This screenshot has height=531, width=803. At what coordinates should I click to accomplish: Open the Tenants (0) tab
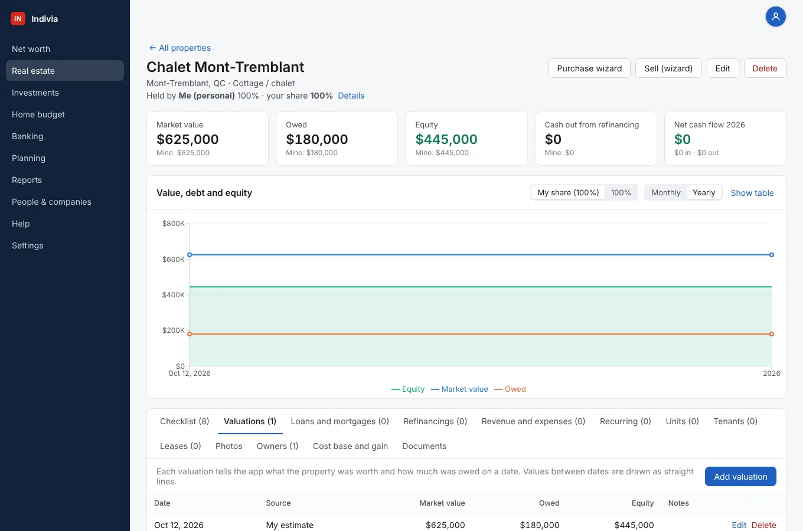click(735, 421)
